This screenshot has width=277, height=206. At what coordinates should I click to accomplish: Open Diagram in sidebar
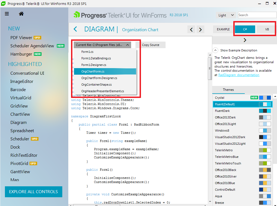(19, 123)
